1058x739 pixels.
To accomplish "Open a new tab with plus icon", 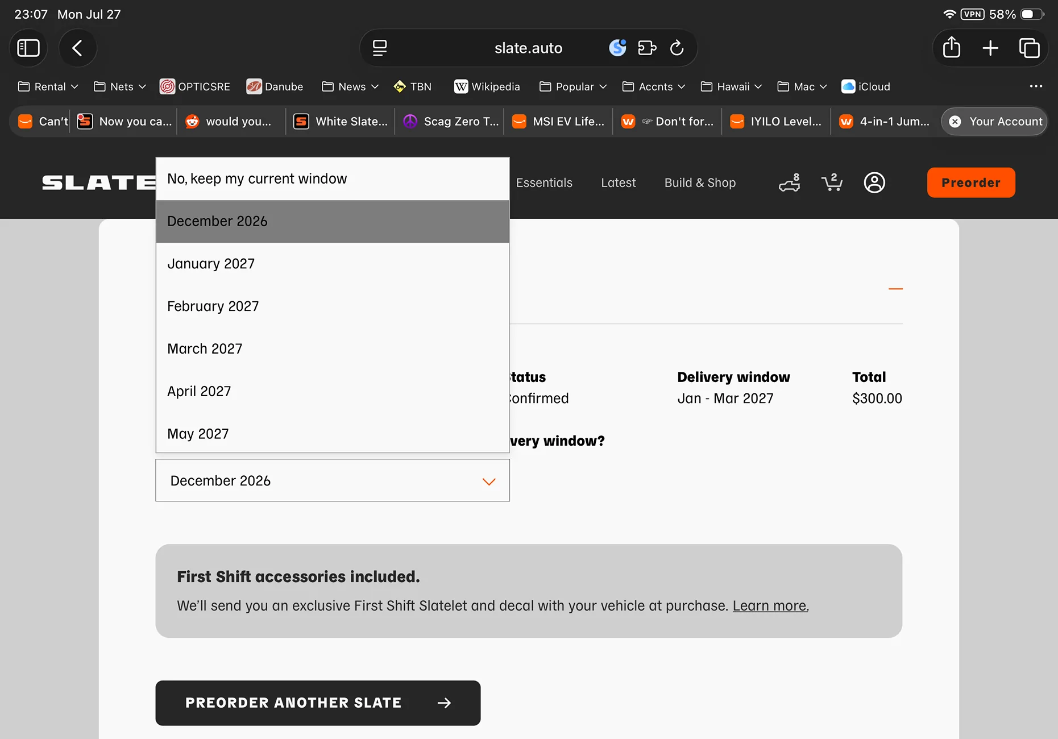I will [990, 48].
